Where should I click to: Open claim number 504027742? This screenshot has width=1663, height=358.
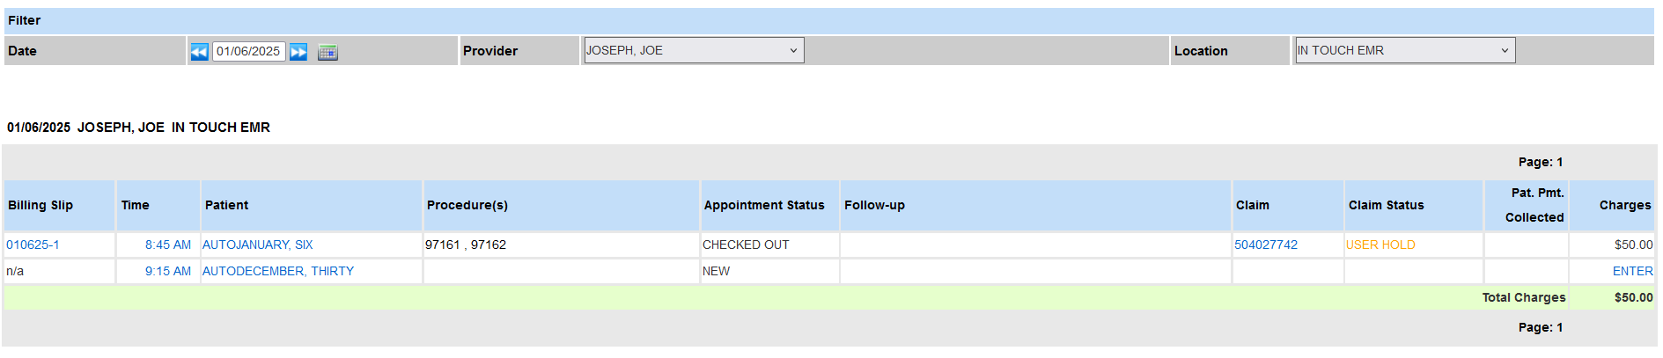pyautogui.click(x=1266, y=245)
